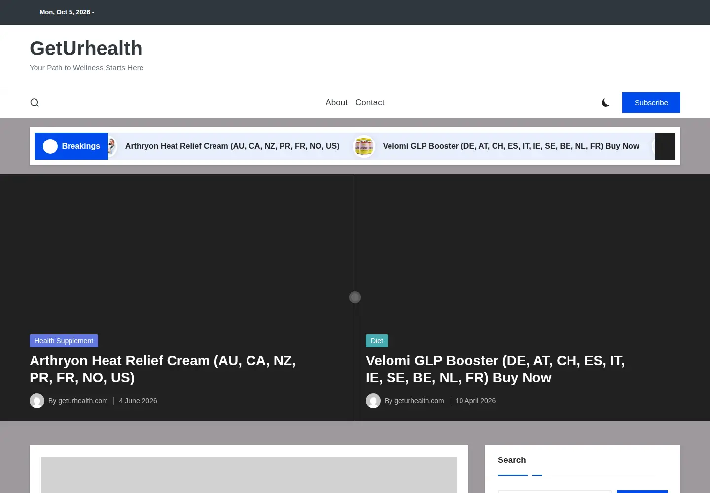The height and width of the screenshot is (493, 710).
Task: Click the 4 June 2026 date
Action: (x=138, y=401)
